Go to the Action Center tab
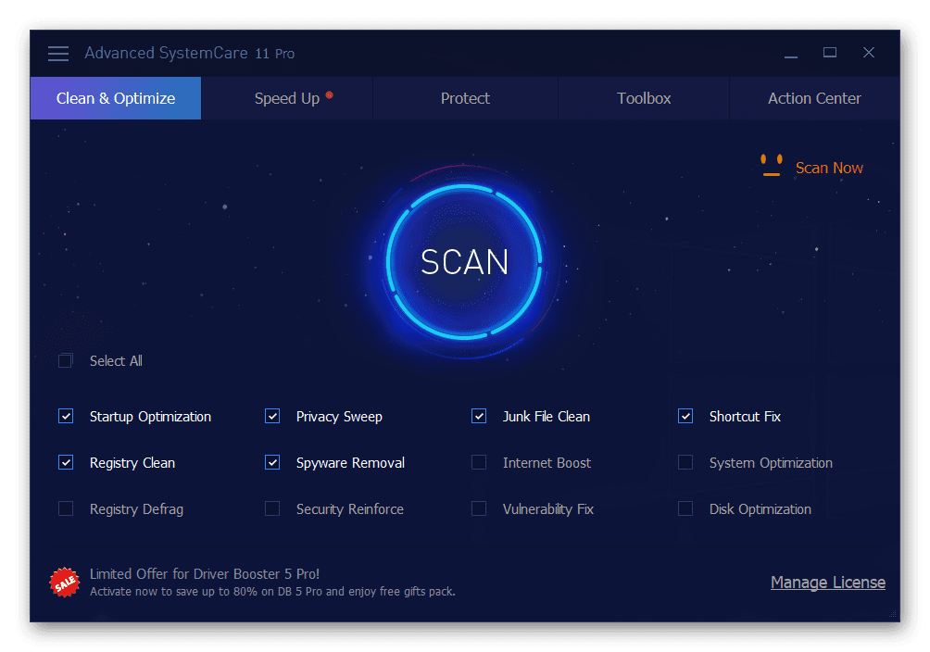The width and height of the screenshot is (930, 652). tap(814, 98)
